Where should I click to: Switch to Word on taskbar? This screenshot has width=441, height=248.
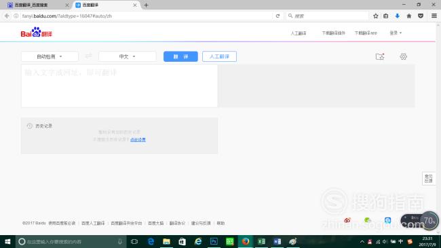point(277,241)
